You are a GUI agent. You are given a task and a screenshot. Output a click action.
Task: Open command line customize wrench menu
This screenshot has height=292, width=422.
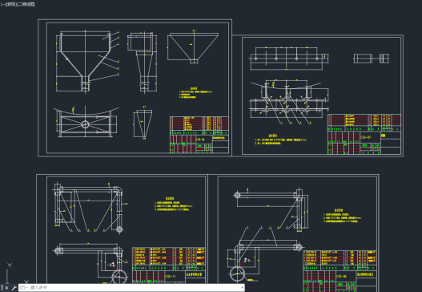pos(14,288)
